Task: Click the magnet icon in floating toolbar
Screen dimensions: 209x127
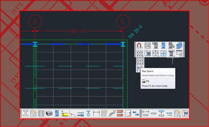Action: (x=140, y=46)
